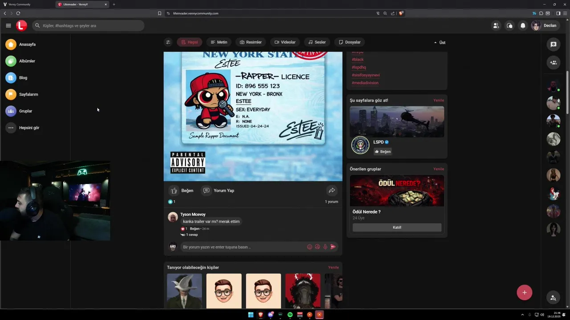Image resolution: width=570 pixels, height=320 pixels.
Task: Click the Üst scroll-to-top button
Action: (x=440, y=43)
